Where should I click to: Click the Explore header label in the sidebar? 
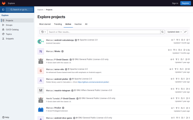[x=5, y=15]
